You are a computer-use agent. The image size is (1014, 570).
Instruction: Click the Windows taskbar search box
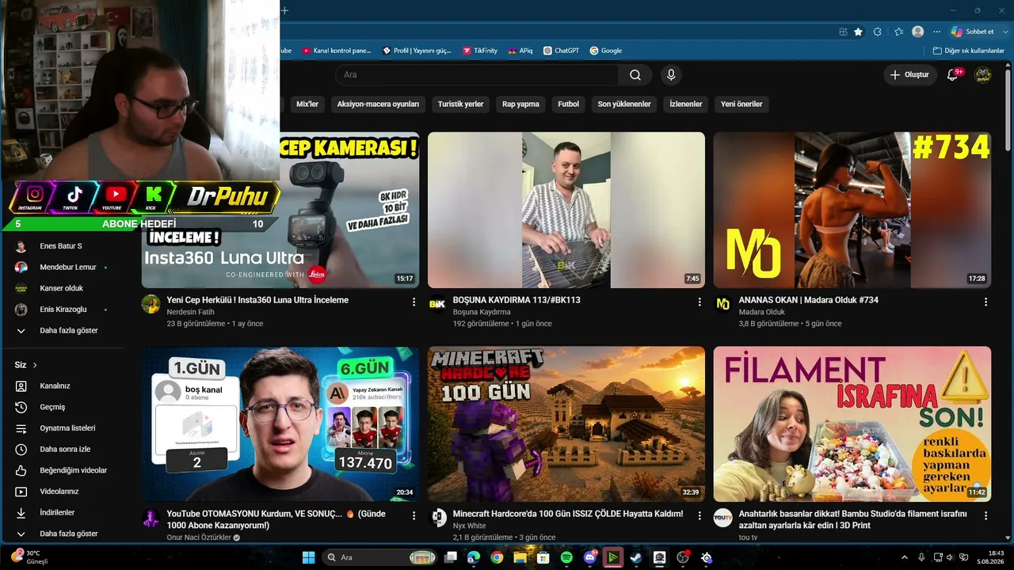[x=380, y=557]
